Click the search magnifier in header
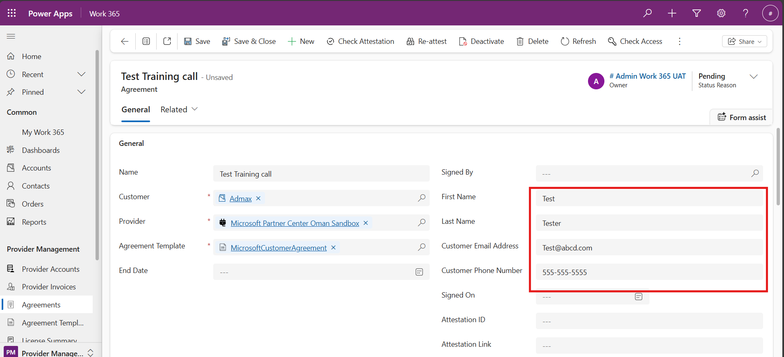 647,13
